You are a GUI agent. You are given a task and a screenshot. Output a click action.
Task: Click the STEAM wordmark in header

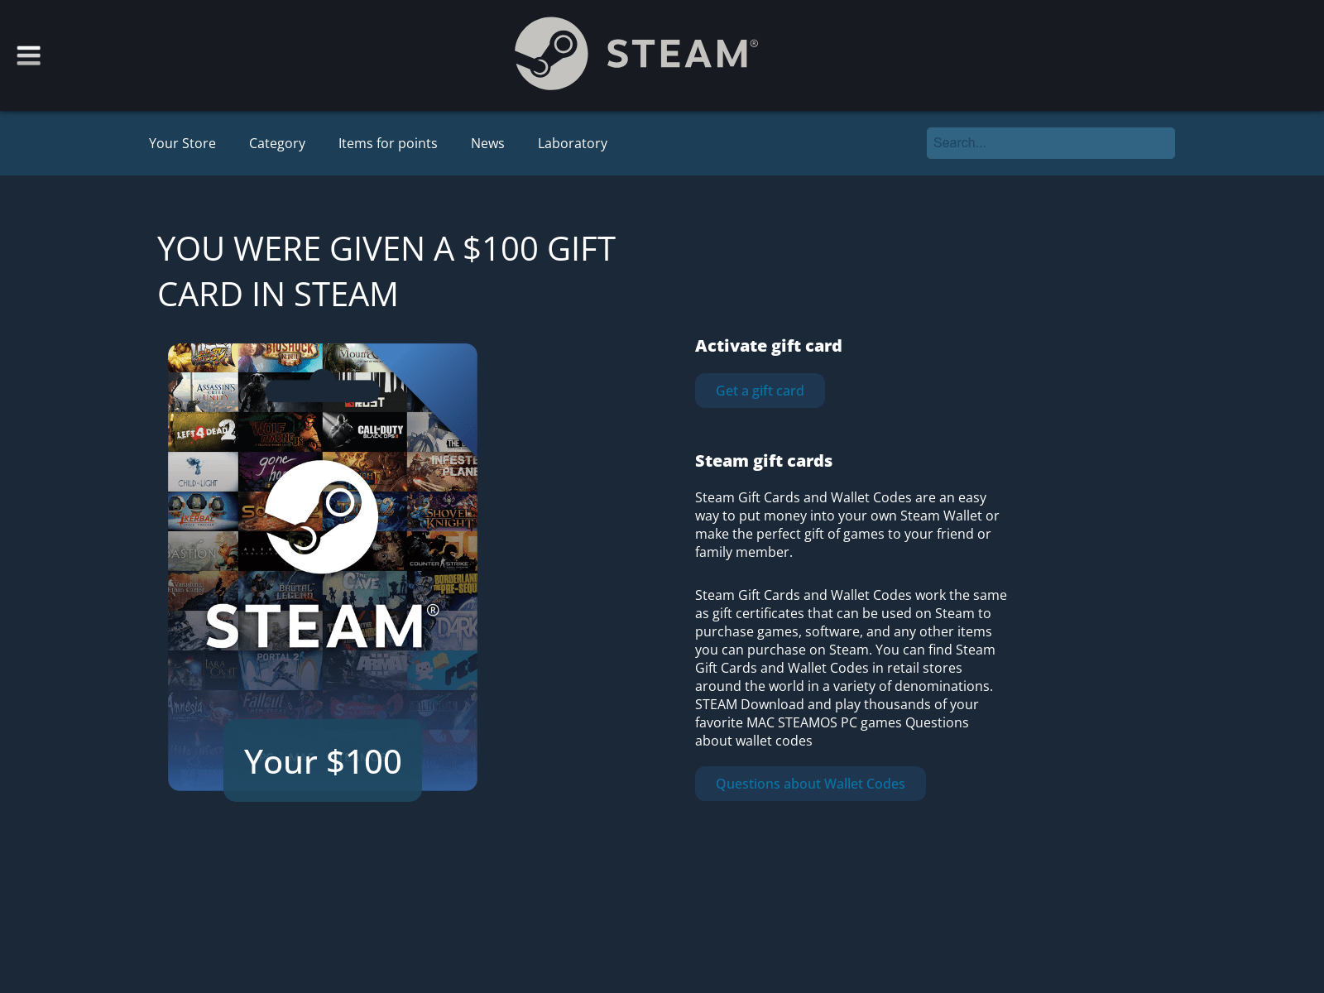(682, 54)
